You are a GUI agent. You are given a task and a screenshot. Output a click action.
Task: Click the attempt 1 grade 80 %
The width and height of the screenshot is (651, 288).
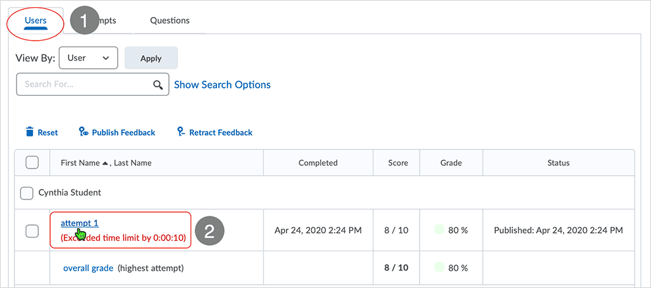pyautogui.click(x=458, y=230)
